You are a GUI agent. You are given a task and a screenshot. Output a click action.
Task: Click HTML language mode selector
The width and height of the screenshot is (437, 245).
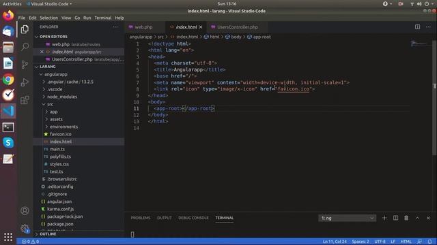click(406, 242)
